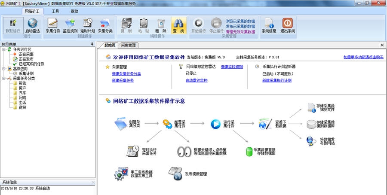
Task: Switch to the 采集管理 tab
Action: [128, 45]
